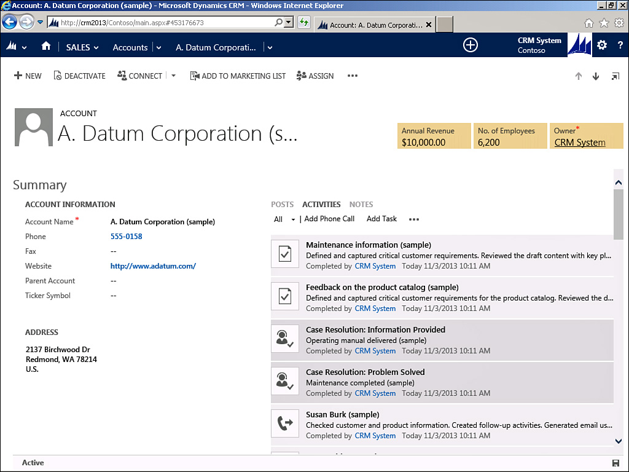Click the Maintenance information task icon
Screen dimensions: 629x472
tap(285, 254)
